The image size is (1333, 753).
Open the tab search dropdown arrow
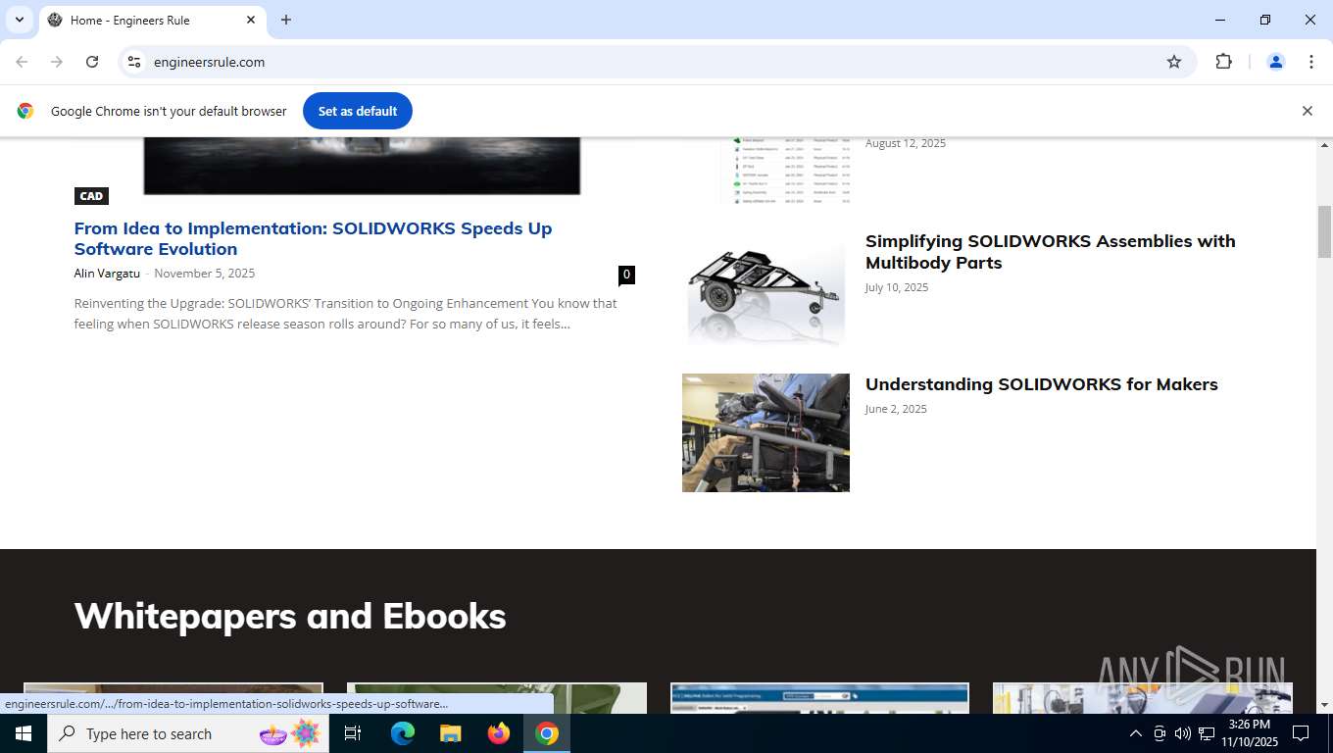pos(19,20)
